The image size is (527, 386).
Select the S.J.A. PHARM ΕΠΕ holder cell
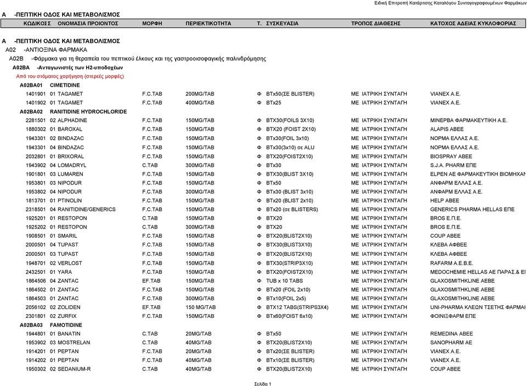[453, 165]
